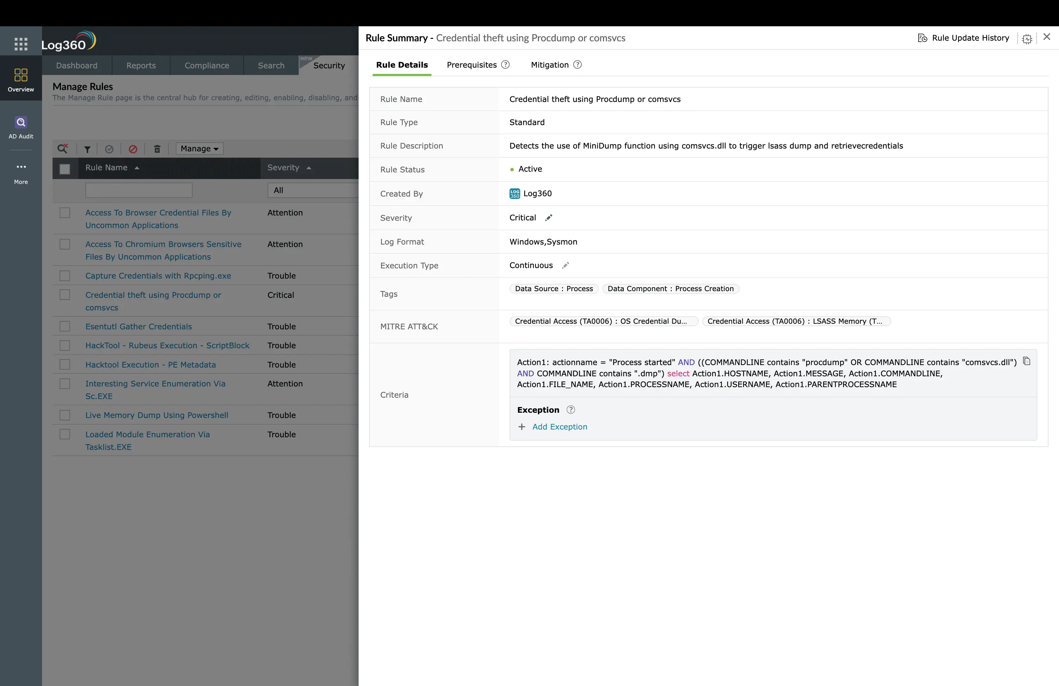Click the plus icon beside Add Exception

(x=522, y=426)
